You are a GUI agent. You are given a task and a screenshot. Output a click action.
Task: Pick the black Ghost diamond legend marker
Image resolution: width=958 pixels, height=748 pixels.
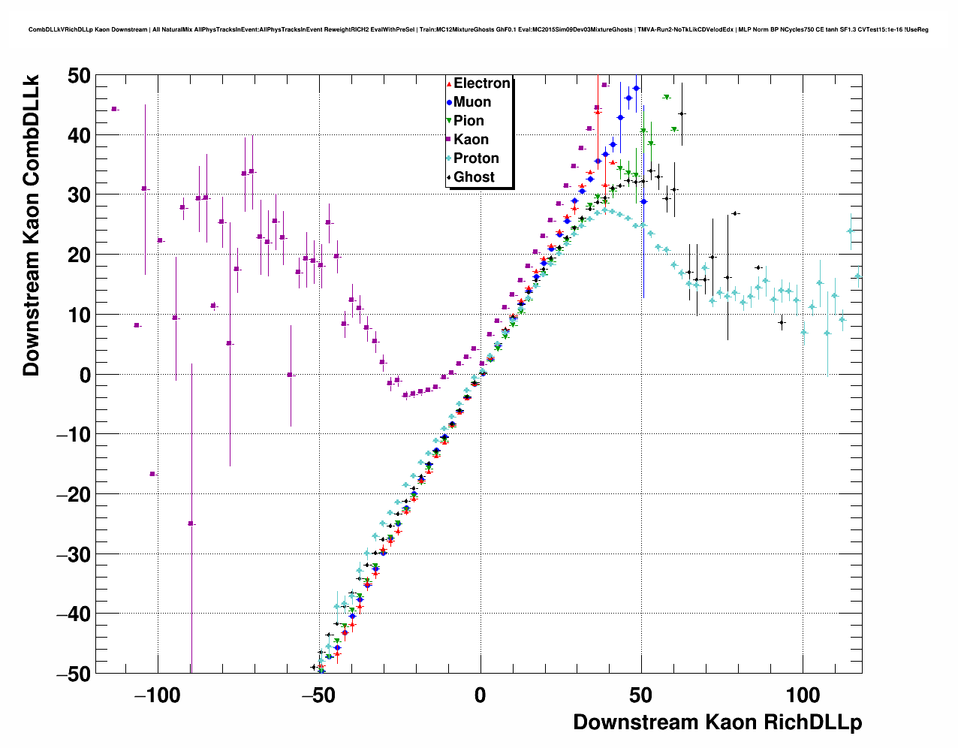pyautogui.click(x=449, y=177)
